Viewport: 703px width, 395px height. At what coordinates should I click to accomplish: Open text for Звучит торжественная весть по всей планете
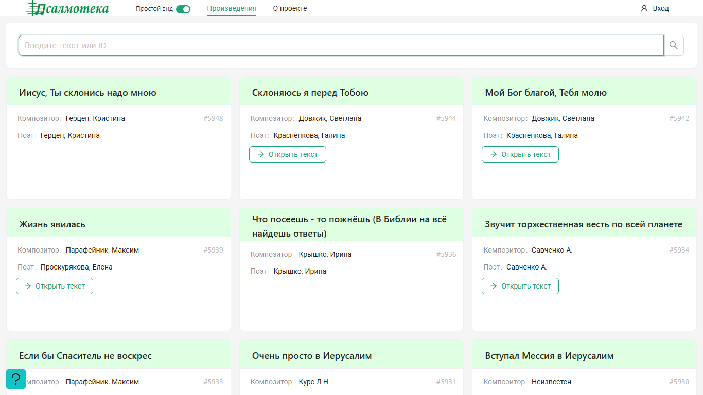[520, 286]
